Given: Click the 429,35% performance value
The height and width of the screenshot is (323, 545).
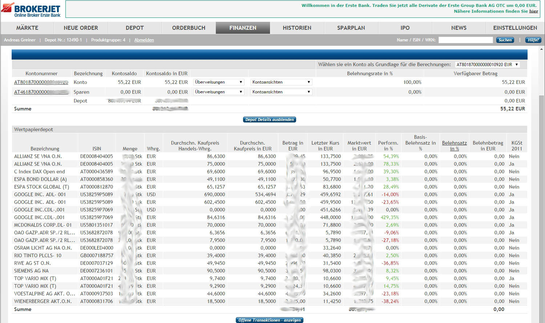Looking at the screenshot, I should click(390, 217).
